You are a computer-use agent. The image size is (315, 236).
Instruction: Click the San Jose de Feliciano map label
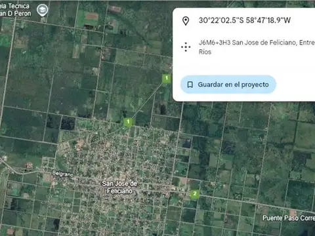click(119, 187)
